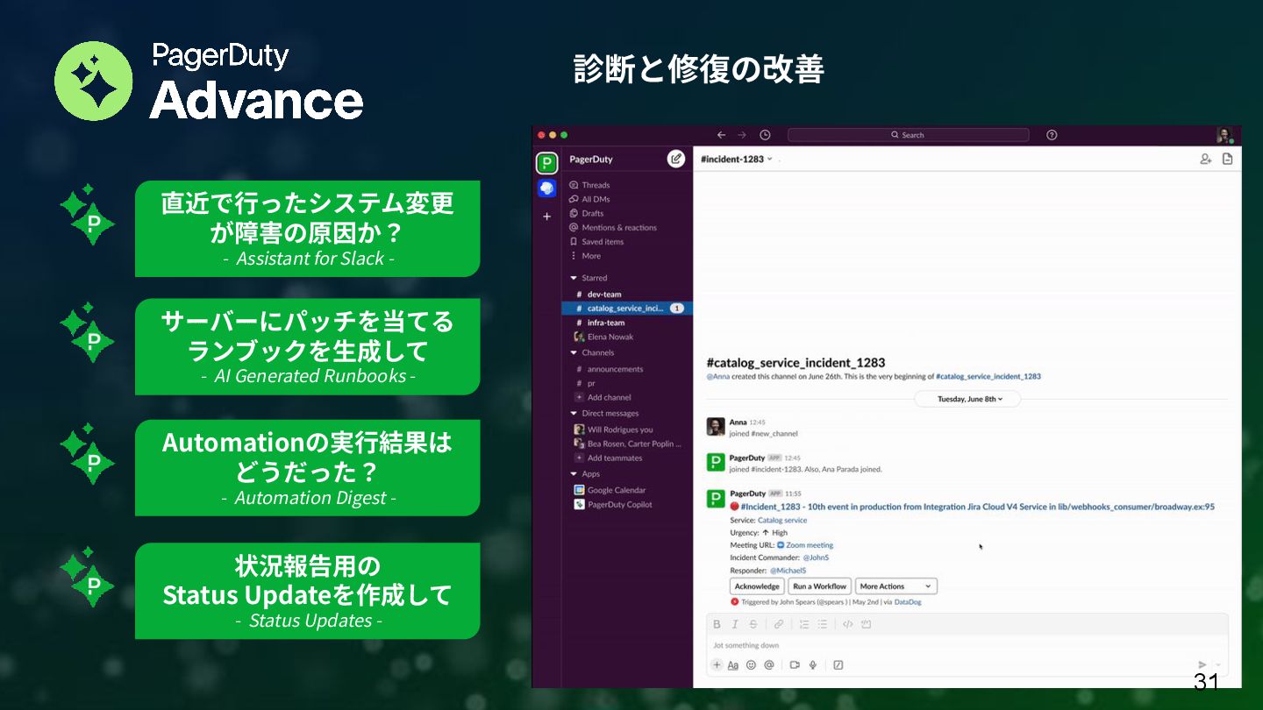1263x710 pixels.
Task: Click the add people icon in channel header
Action: [1205, 159]
